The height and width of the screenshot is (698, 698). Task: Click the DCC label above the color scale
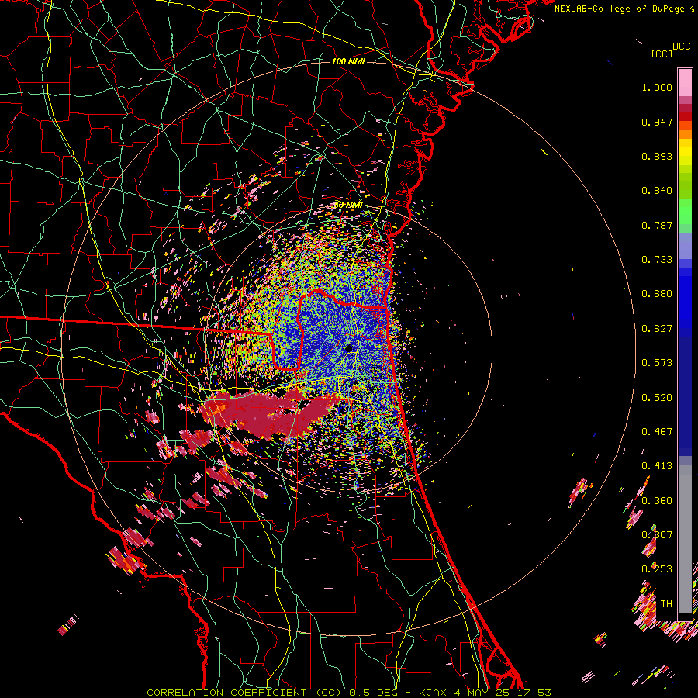(681, 47)
